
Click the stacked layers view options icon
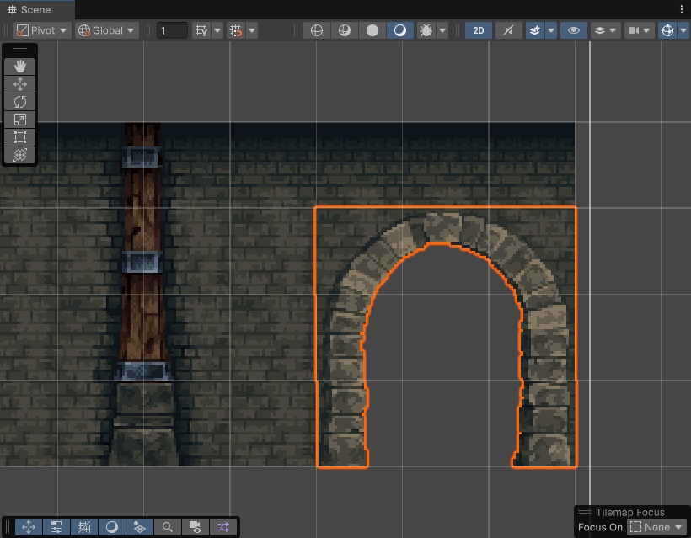[600, 30]
